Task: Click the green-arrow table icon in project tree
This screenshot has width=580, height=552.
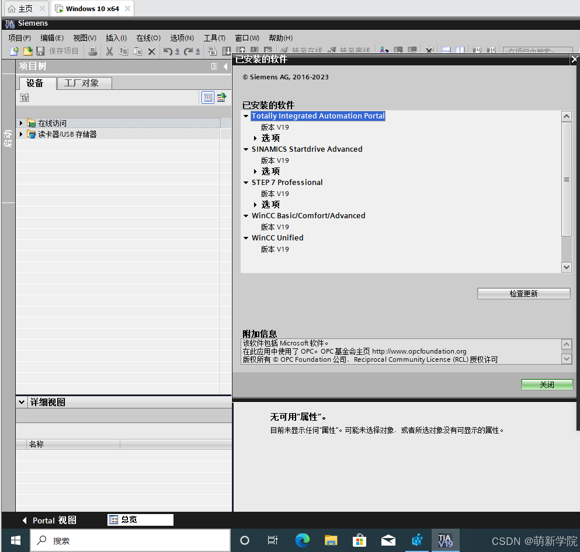Action: pyautogui.click(x=221, y=97)
